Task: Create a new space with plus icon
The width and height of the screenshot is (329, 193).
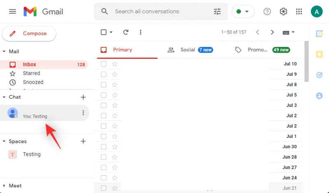Action: (83, 141)
